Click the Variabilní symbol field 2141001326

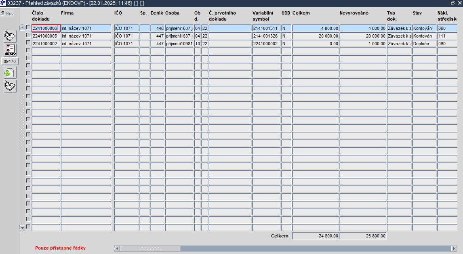pyautogui.click(x=266, y=36)
